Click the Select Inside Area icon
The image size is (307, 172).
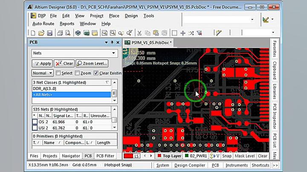pos(174,33)
